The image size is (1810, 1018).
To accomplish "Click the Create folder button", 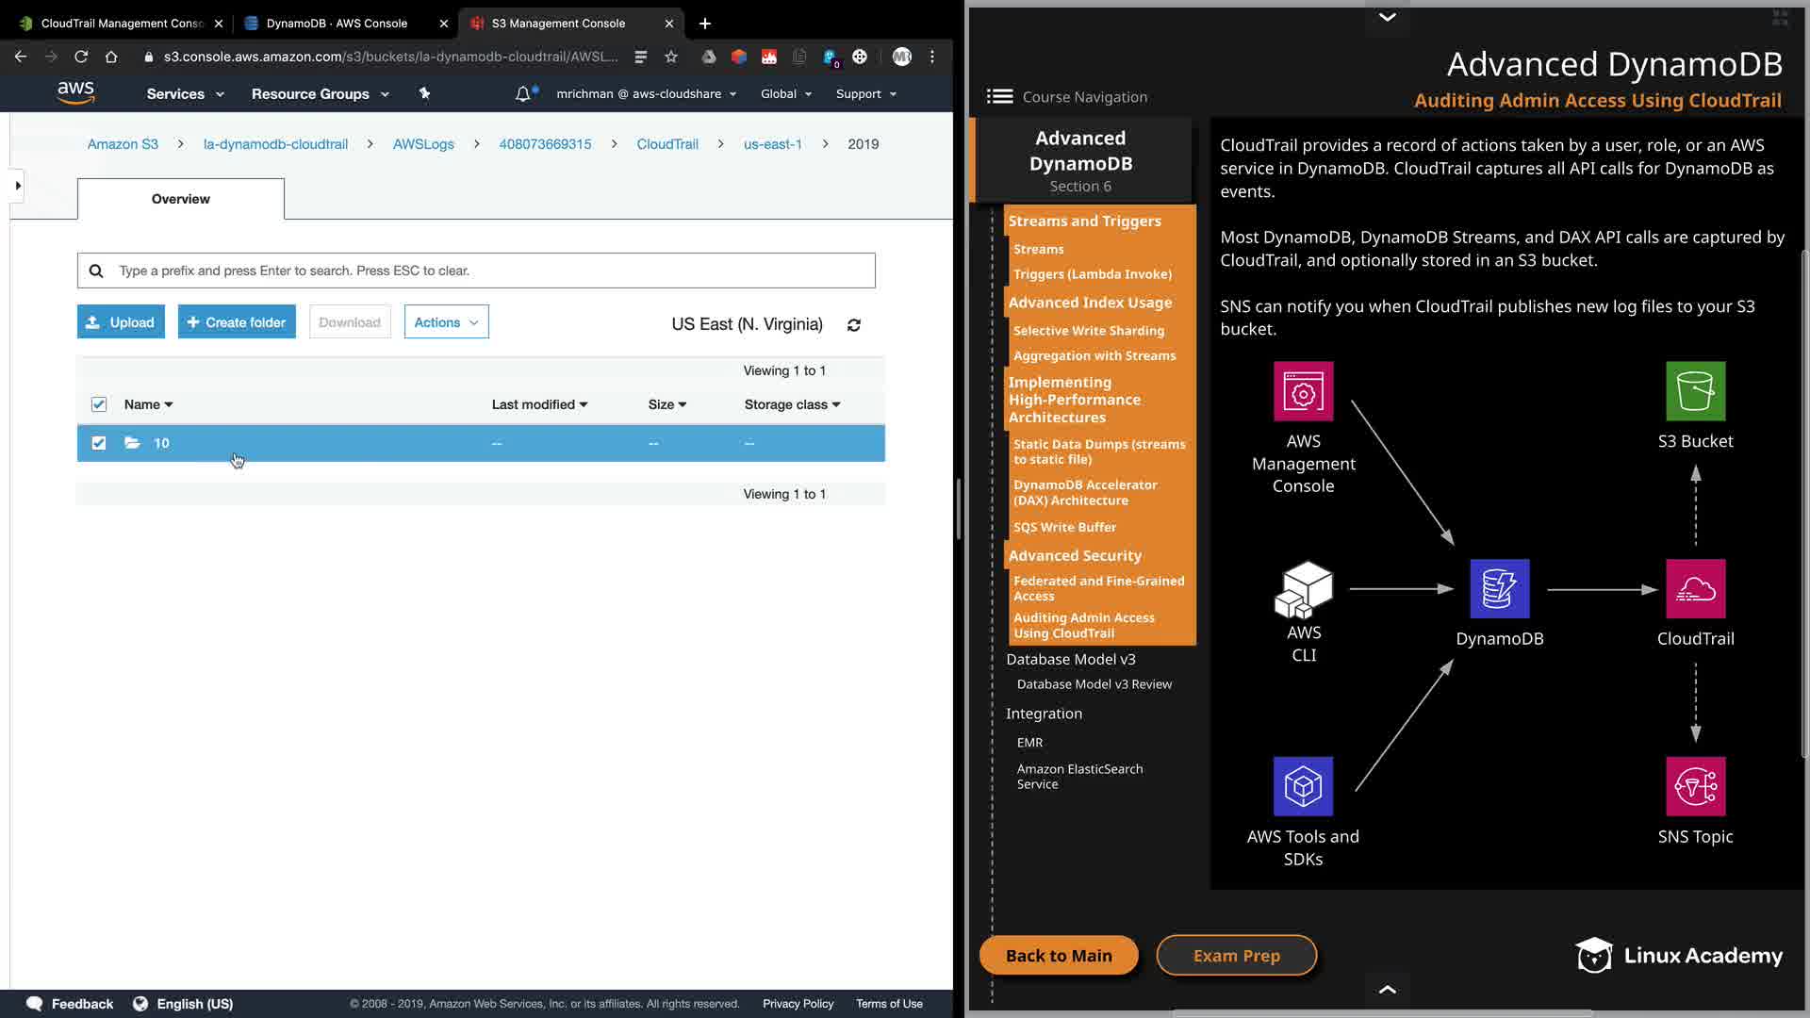I will coord(237,322).
